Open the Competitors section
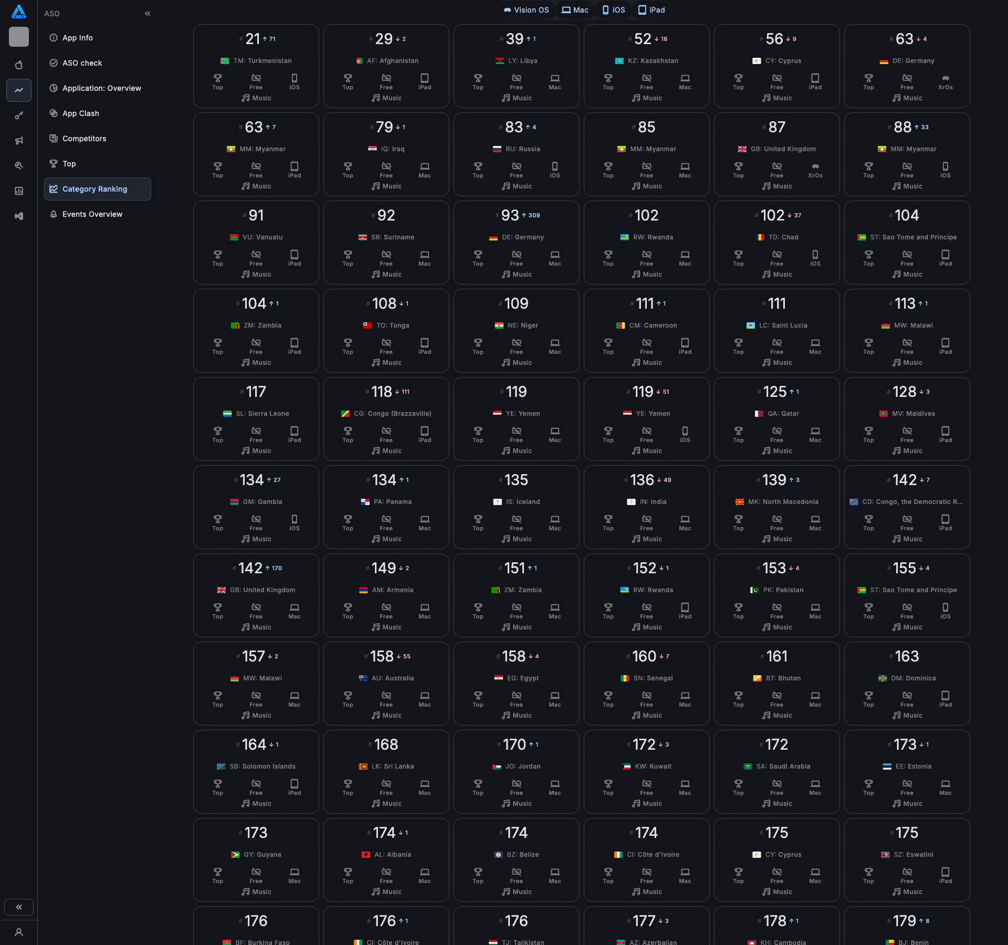The height and width of the screenshot is (945, 1008). [84, 139]
